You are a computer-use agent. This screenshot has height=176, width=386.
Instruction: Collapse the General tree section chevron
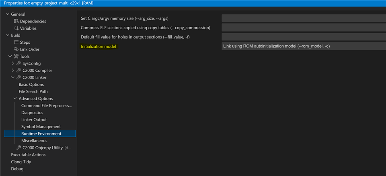[7, 14]
